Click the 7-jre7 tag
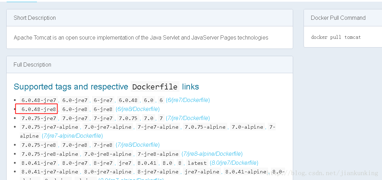Screen dimensions: 382x180 pyautogui.click(x=103, y=118)
